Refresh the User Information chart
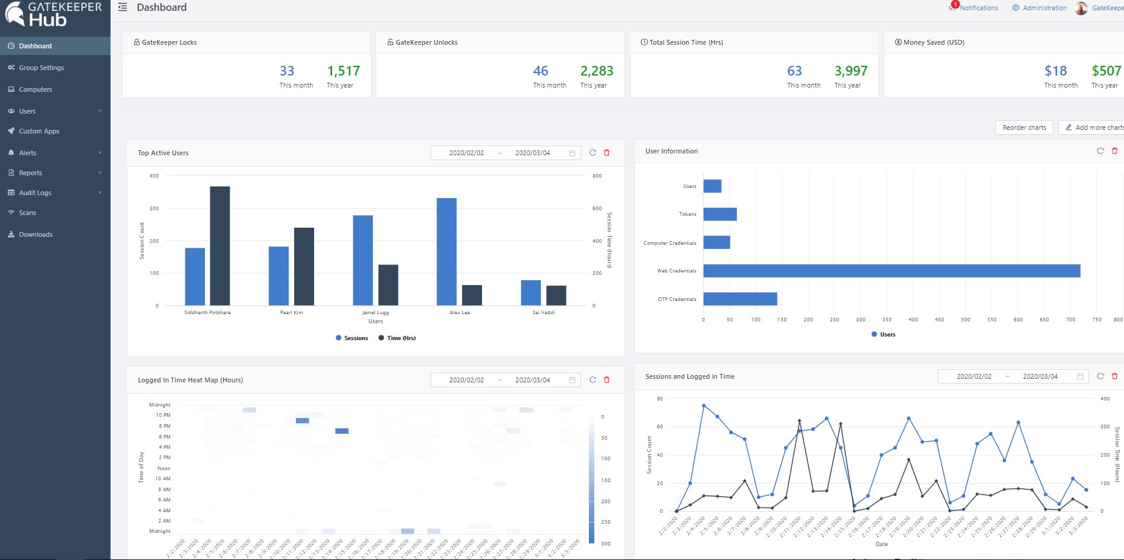 (1100, 151)
